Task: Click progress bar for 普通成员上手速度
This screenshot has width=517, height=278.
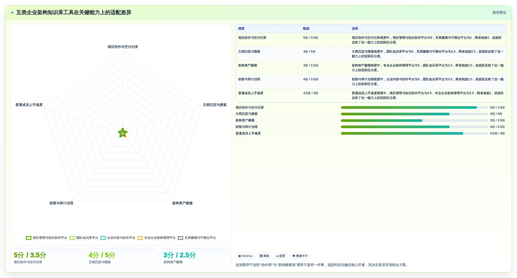Action: (414, 133)
